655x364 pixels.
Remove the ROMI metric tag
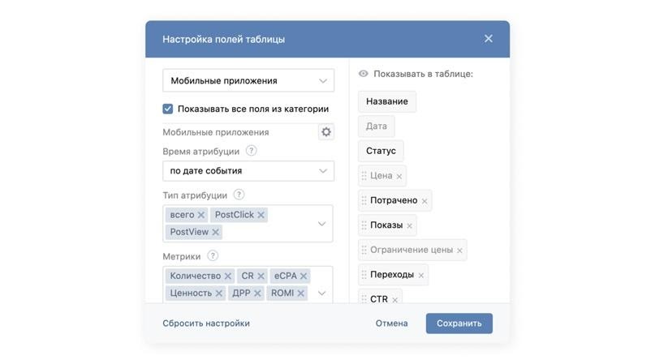click(301, 293)
